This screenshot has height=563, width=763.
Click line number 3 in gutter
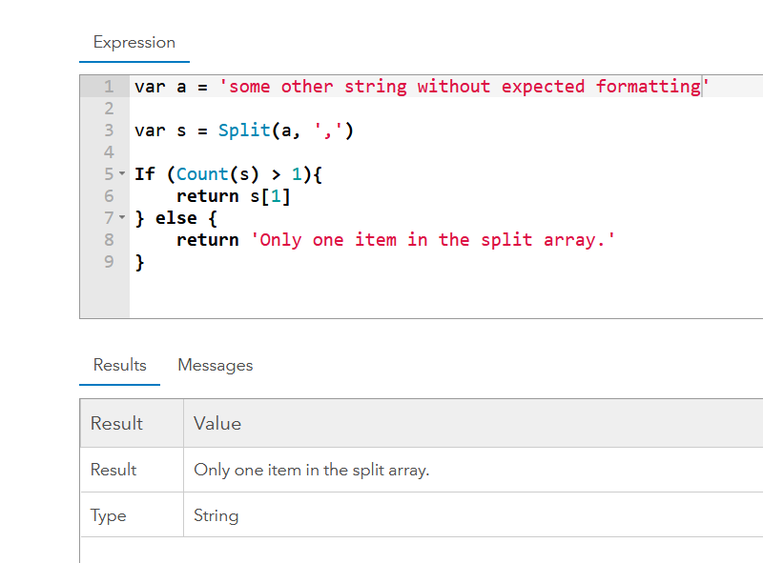[x=109, y=131]
